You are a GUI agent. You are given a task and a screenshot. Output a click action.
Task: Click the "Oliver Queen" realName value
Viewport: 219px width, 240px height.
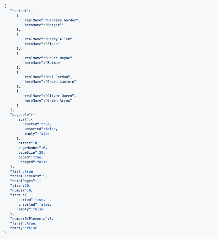tap(60, 96)
